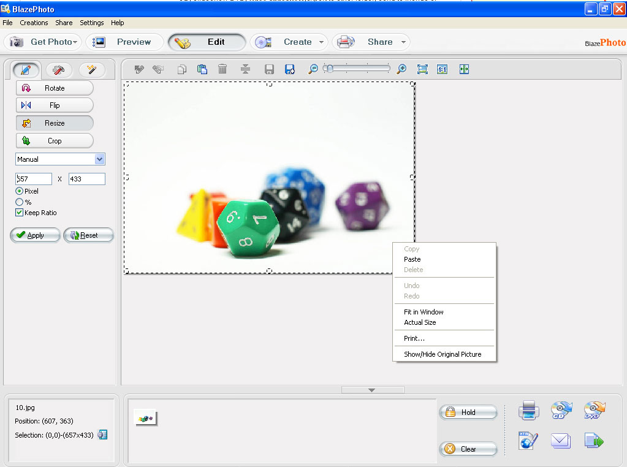Open the File menu

click(x=7, y=23)
